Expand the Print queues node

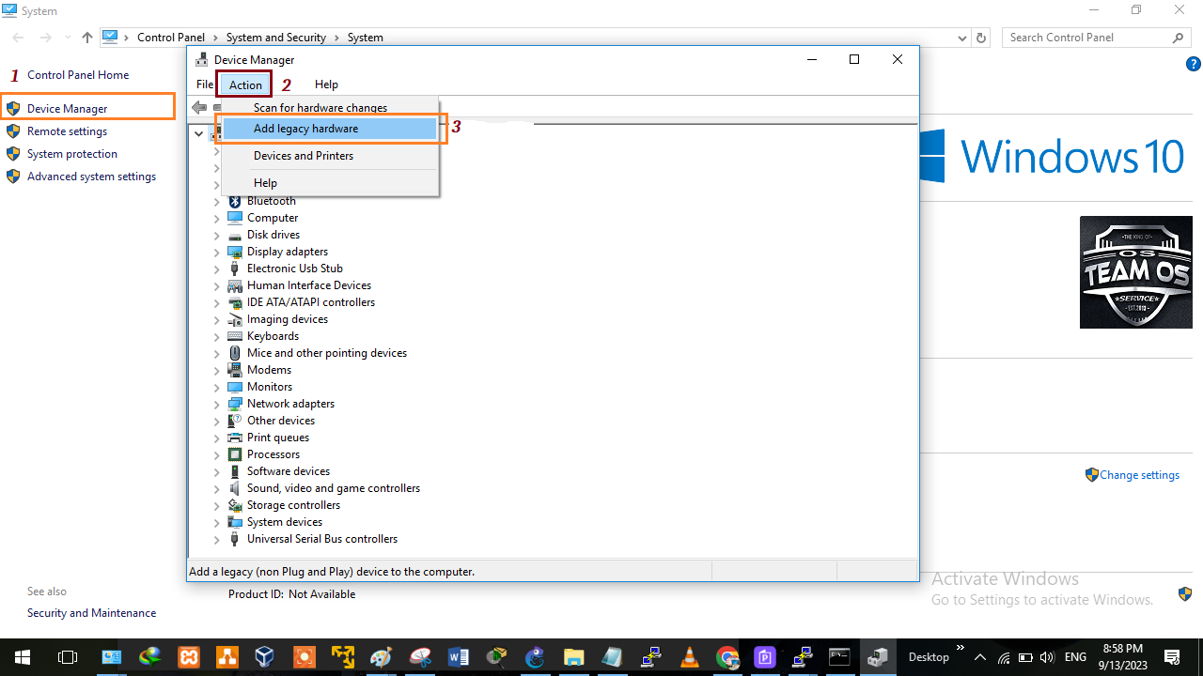(217, 438)
